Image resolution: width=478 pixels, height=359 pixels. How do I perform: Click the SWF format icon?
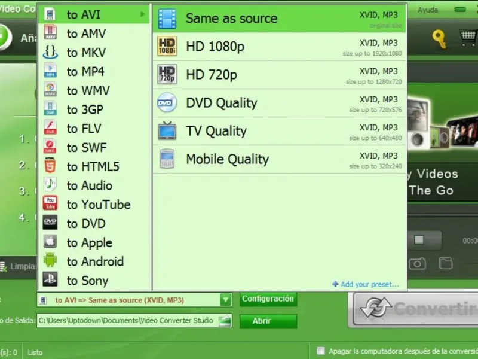pos(50,147)
